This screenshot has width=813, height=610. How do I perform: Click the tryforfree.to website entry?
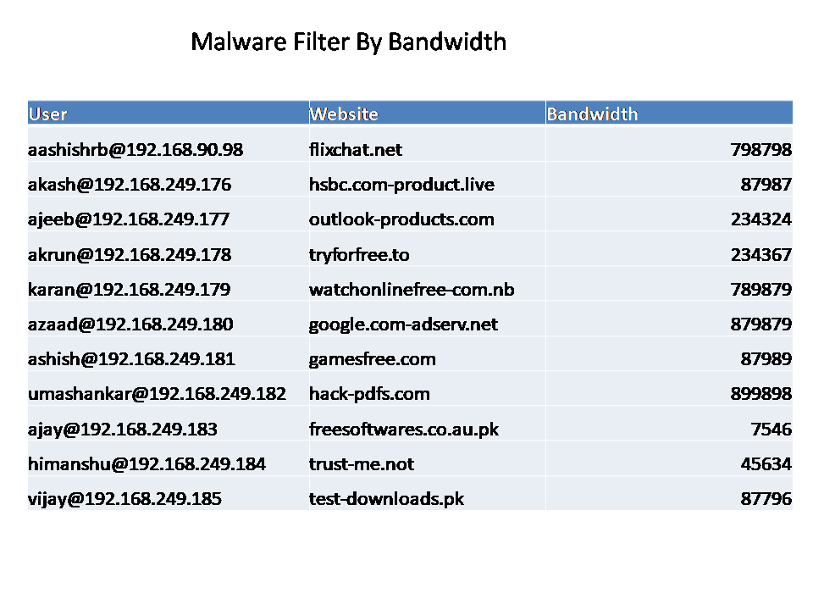pos(359,255)
